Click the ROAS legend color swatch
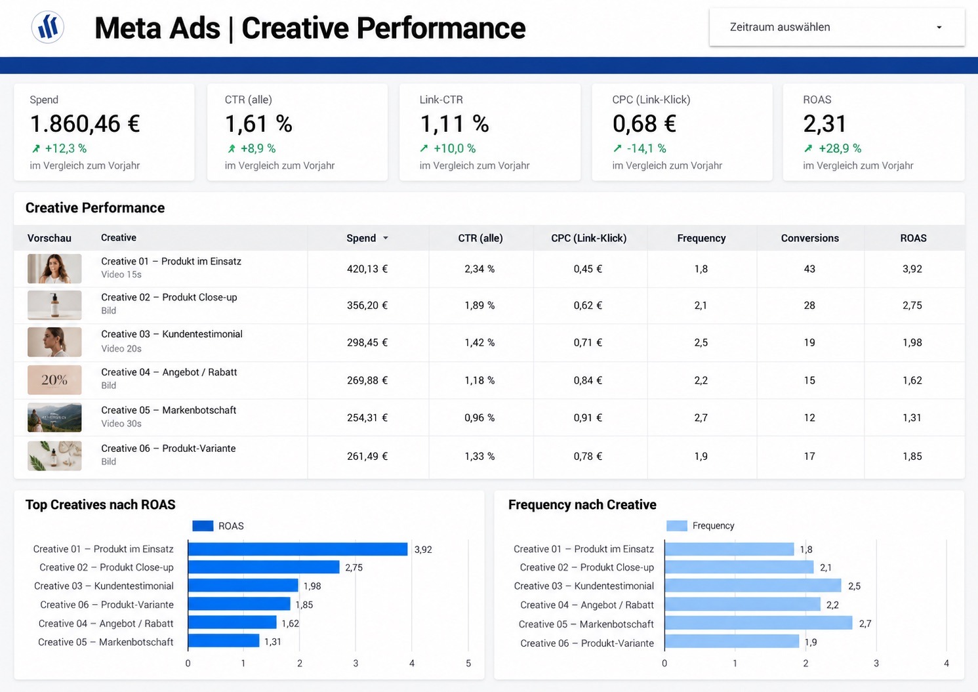978x692 pixels. click(x=203, y=526)
